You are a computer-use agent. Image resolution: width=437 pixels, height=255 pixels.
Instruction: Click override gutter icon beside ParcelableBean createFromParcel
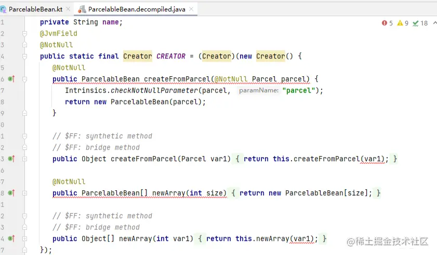[x=11, y=79]
